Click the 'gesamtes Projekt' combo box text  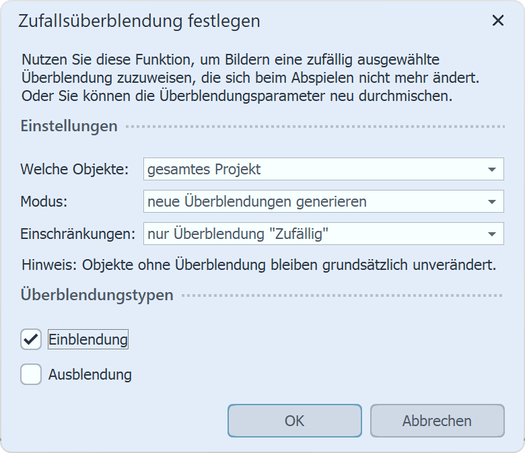point(205,170)
